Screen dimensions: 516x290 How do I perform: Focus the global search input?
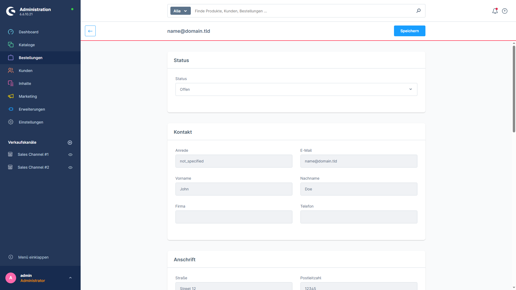click(x=304, y=11)
